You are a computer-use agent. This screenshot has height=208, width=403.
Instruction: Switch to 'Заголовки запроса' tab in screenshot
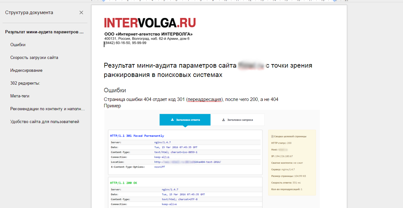click(237, 120)
